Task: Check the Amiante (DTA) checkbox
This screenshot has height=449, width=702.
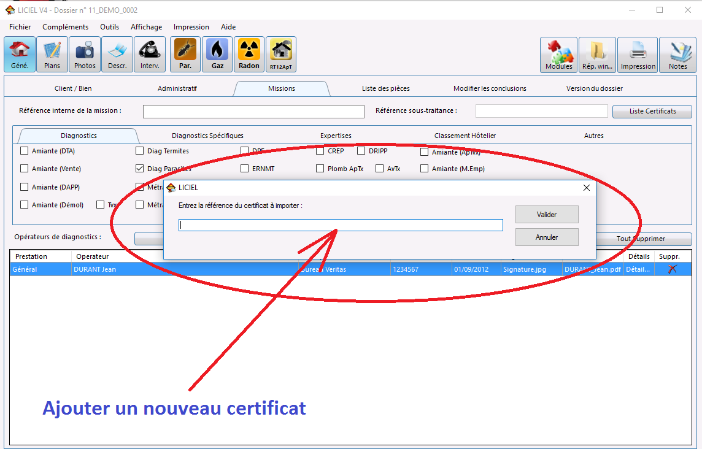Action: pos(24,151)
